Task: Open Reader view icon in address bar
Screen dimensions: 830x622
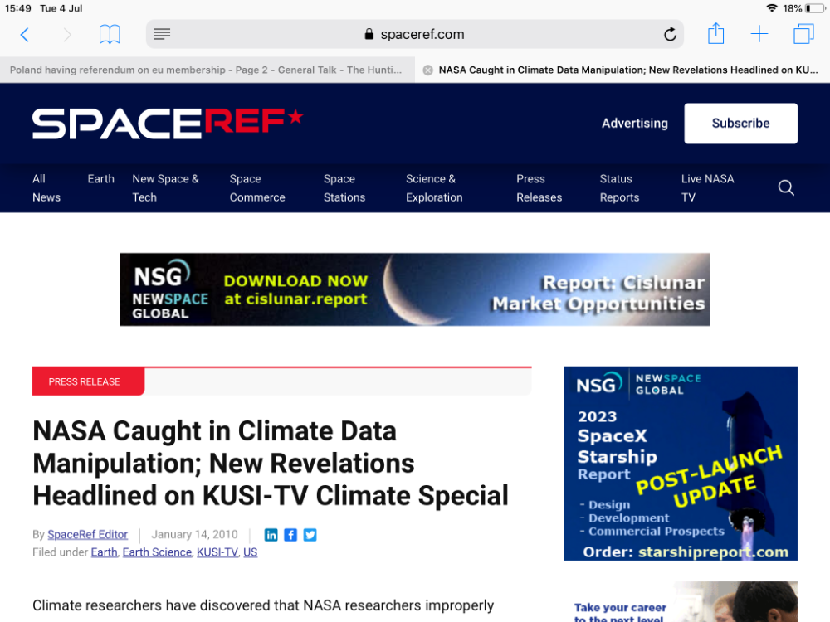Action: coord(162,34)
